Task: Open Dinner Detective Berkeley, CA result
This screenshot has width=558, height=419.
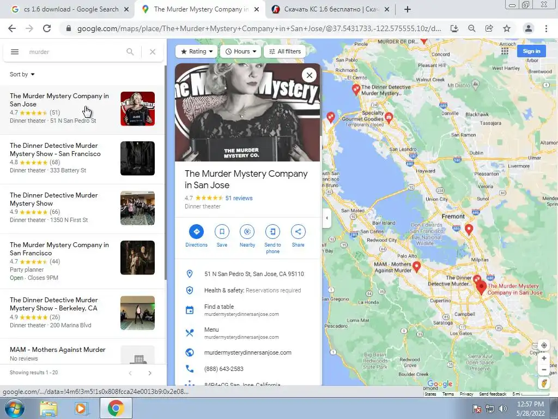Action: click(x=83, y=313)
